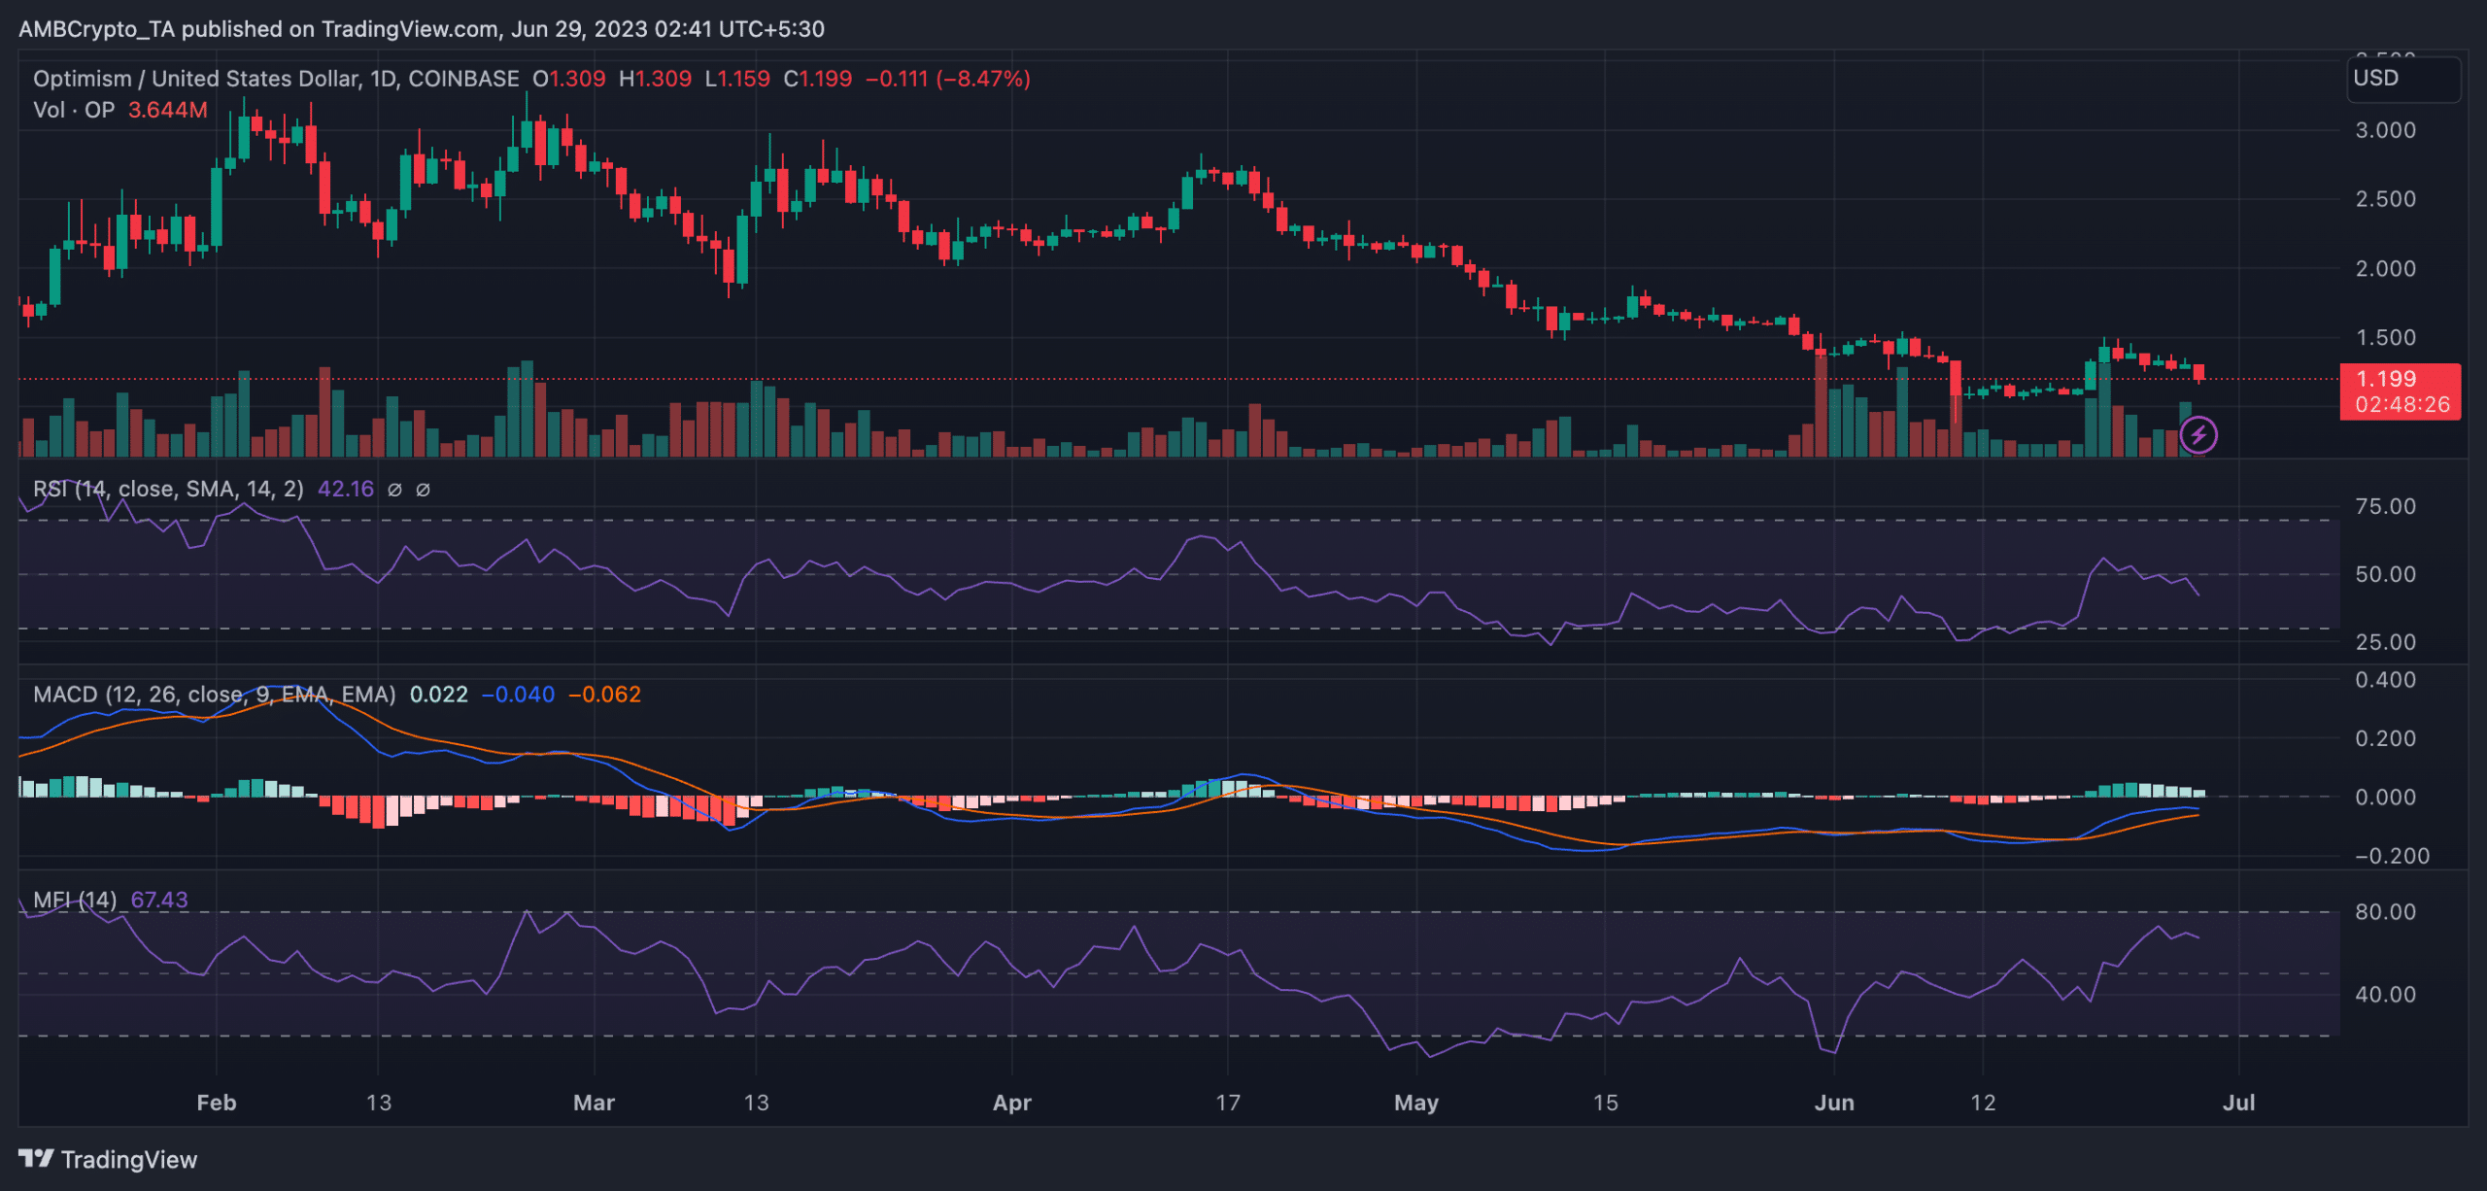Click the MFI value 67.43

(x=159, y=900)
